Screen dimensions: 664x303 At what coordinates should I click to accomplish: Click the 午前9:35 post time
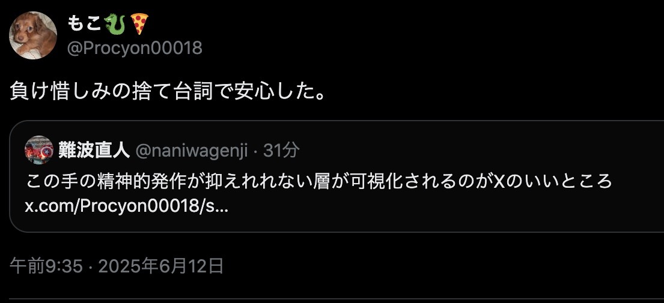(x=46, y=266)
